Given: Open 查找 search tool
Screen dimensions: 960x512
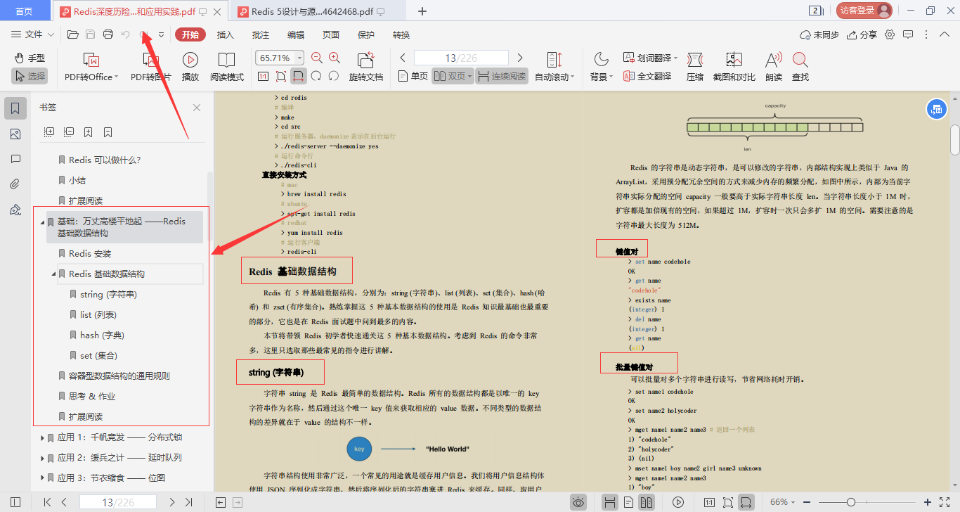Looking at the screenshot, I should point(800,67).
